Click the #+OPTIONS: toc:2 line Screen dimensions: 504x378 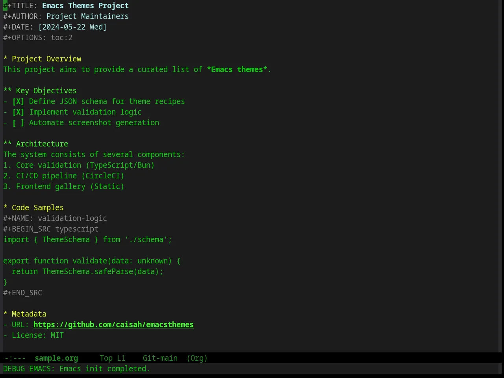coord(38,38)
